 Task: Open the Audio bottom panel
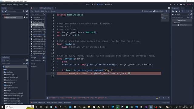pos(60,102)
